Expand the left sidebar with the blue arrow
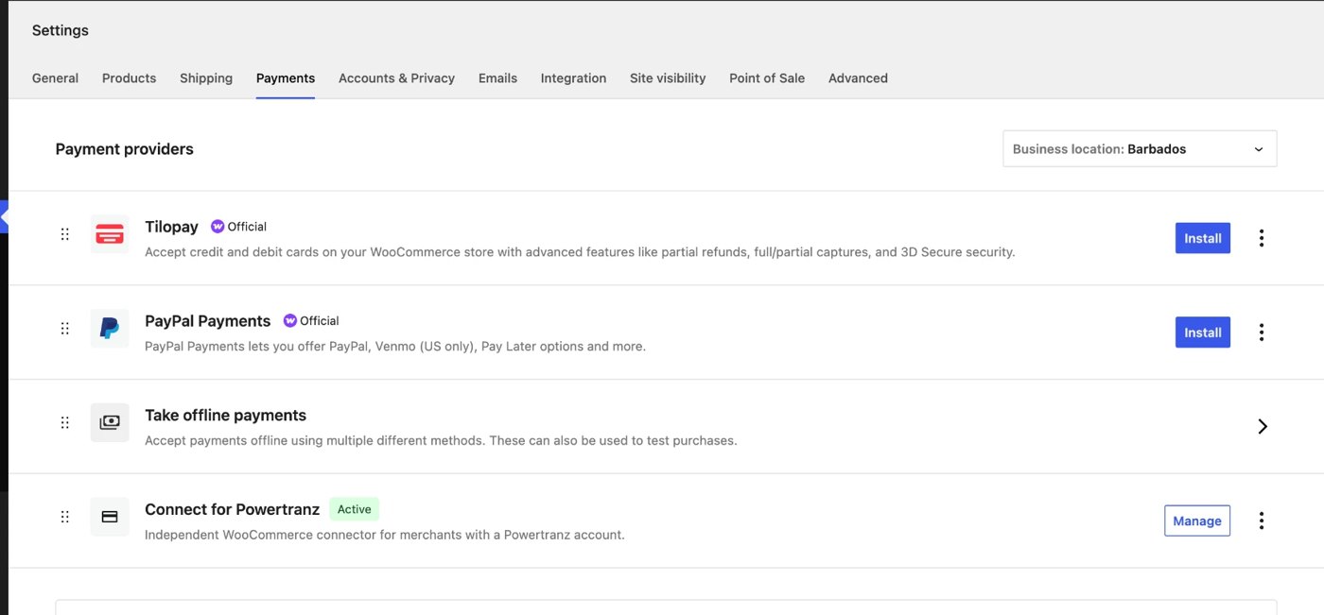The height and width of the screenshot is (615, 1324). click(4, 217)
